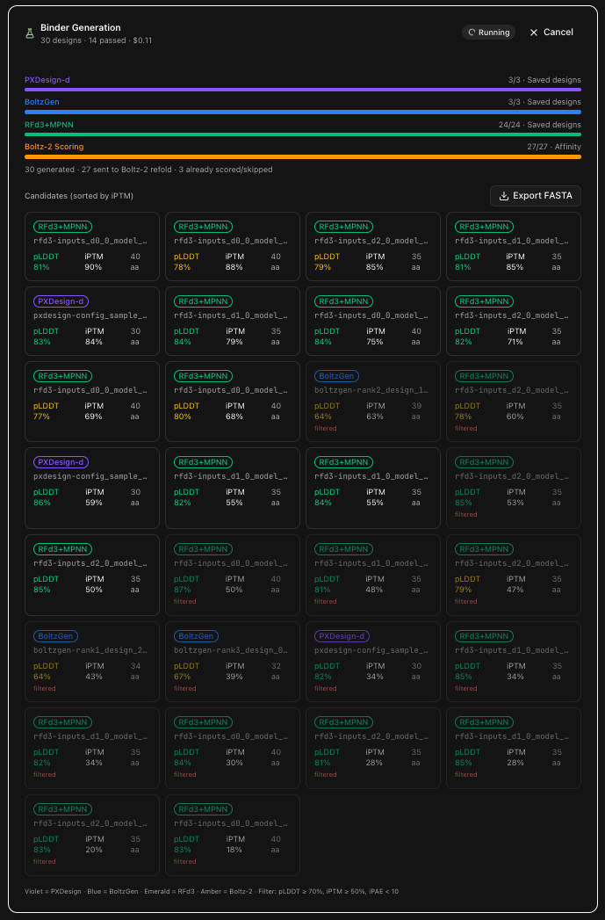Select the boltzgen-rank1 design card
605x920 pixels.
coord(92,662)
